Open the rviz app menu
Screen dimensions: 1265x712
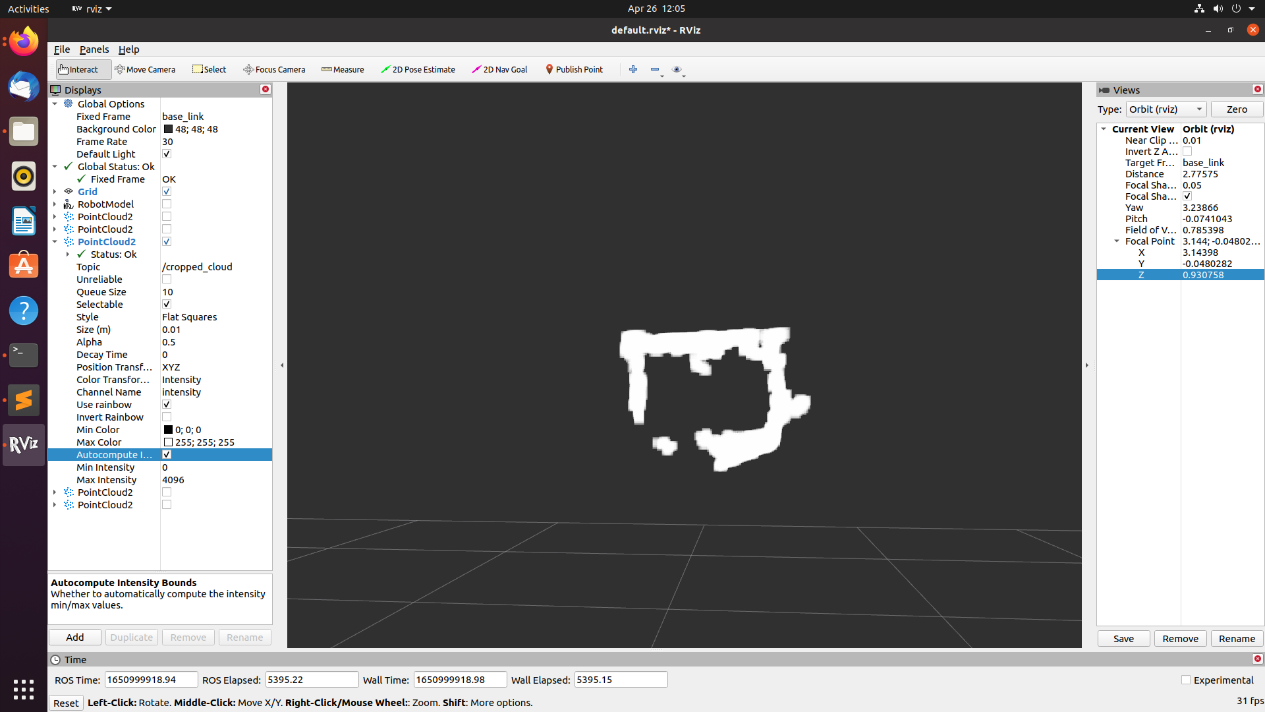tap(92, 9)
